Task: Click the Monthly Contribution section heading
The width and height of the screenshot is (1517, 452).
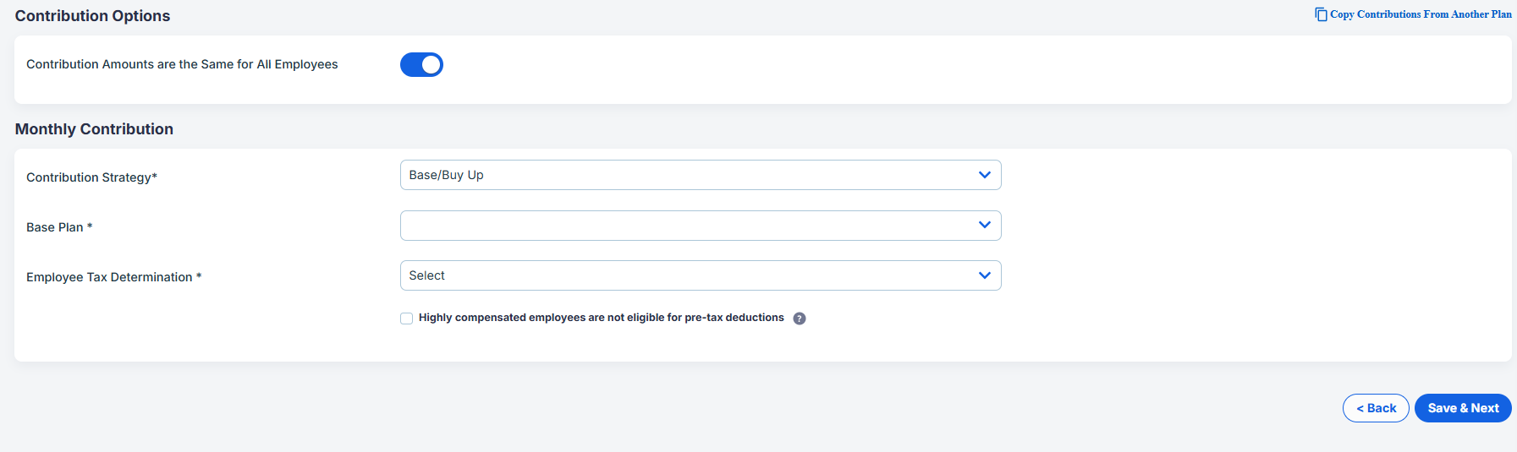Action: tap(94, 129)
